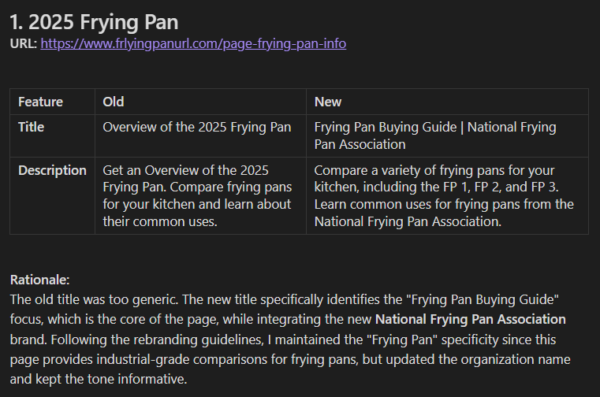Image resolution: width=600 pixels, height=397 pixels.
Task: Click the 'URL:' label text
Action: (24, 43)
